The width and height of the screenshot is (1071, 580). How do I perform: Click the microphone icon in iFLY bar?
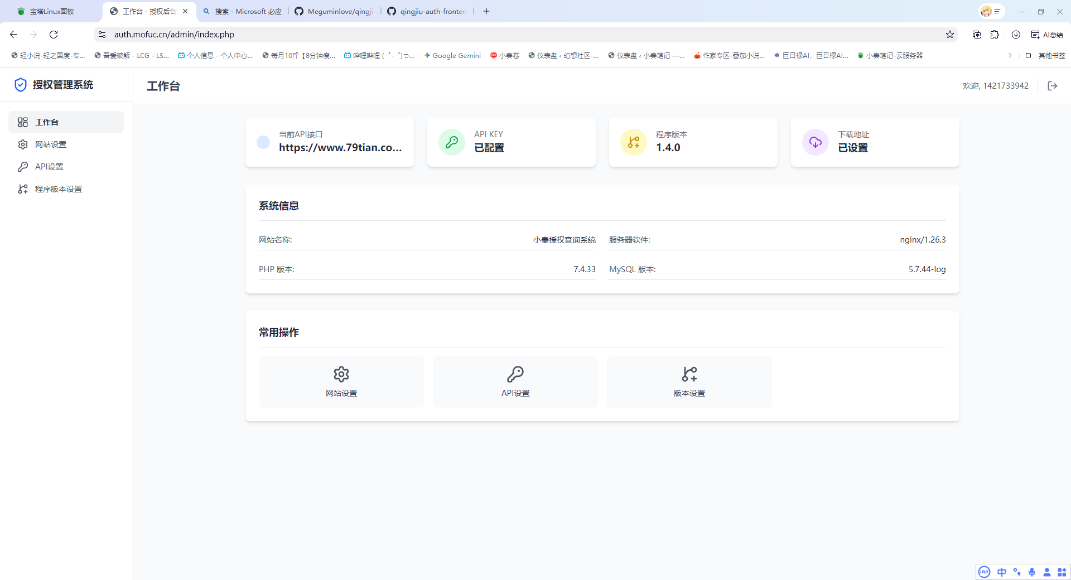pyautogui.click(x=1032, y=572)
